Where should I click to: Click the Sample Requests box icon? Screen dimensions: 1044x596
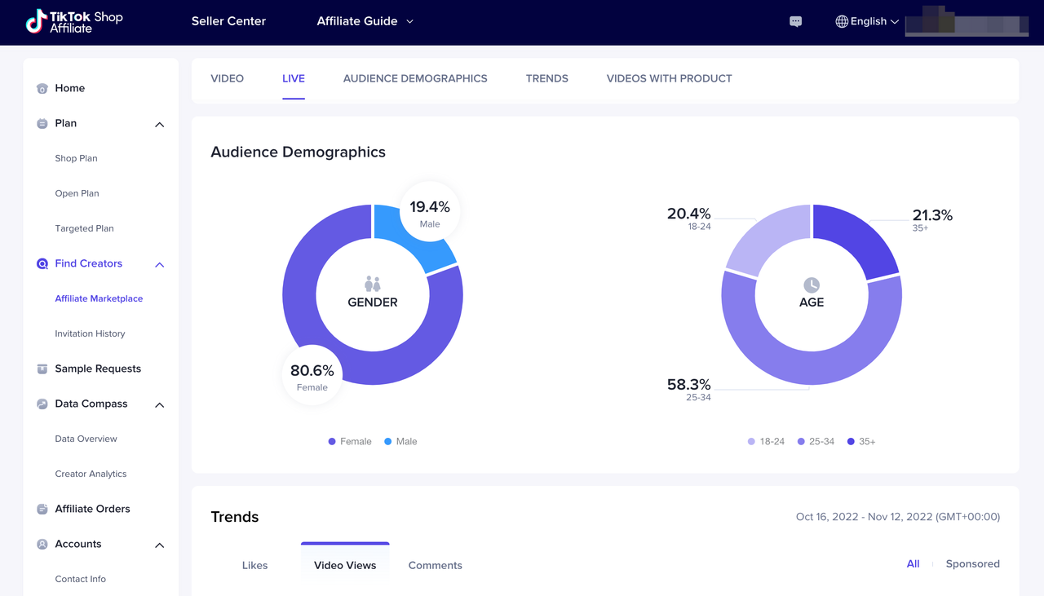42,369
